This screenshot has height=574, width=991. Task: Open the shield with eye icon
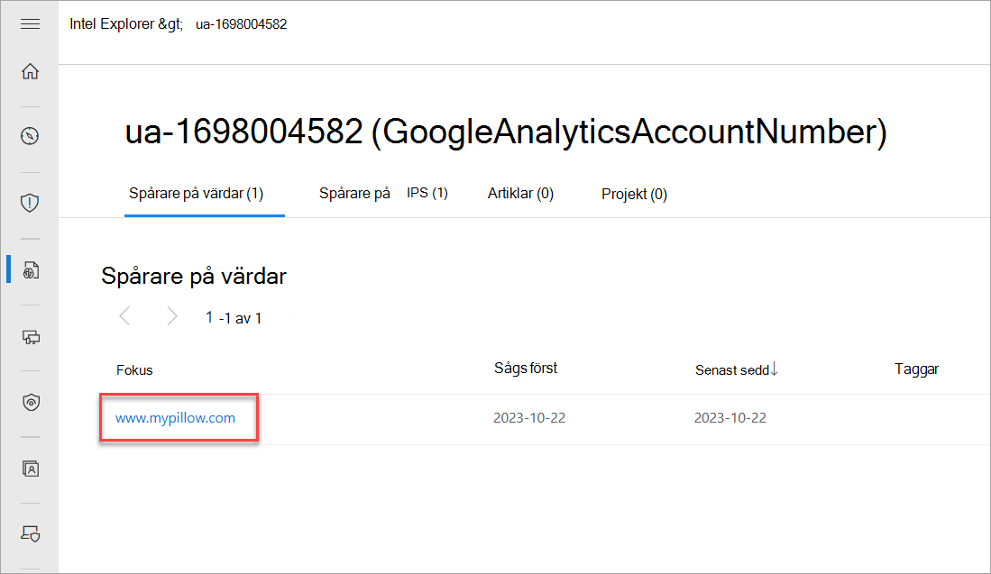click(x=31, y=402)
